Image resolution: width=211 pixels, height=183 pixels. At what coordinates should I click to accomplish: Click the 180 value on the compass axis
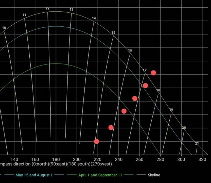point(56,159)
